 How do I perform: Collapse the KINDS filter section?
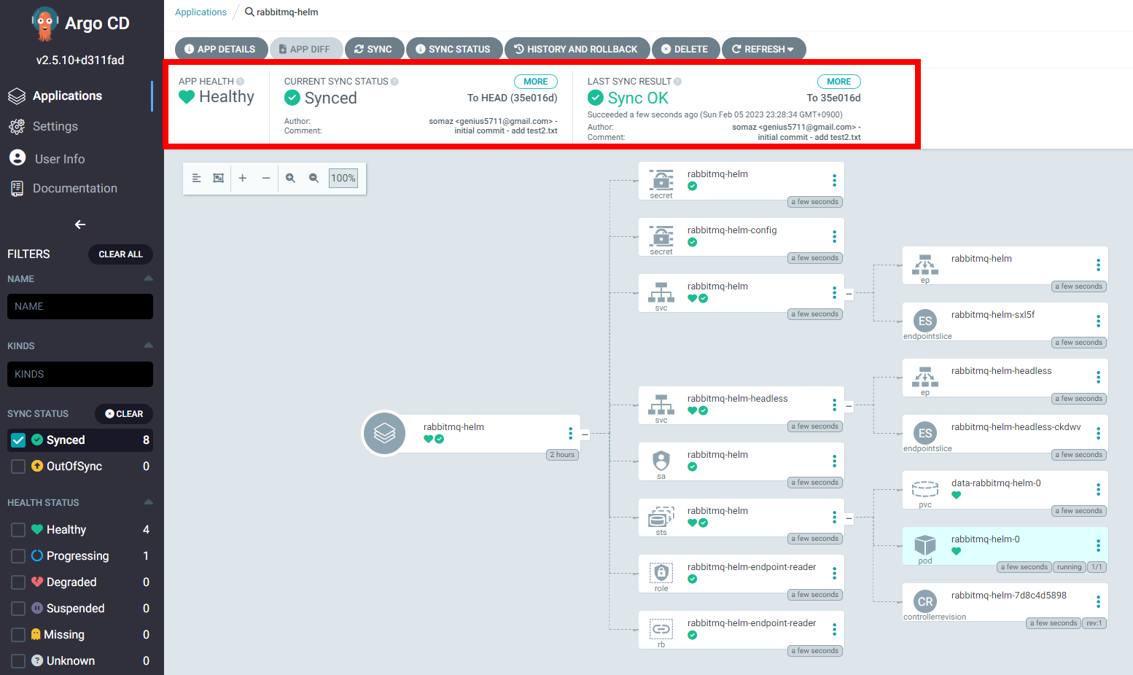pyautogui.click(x=148, y=346)
